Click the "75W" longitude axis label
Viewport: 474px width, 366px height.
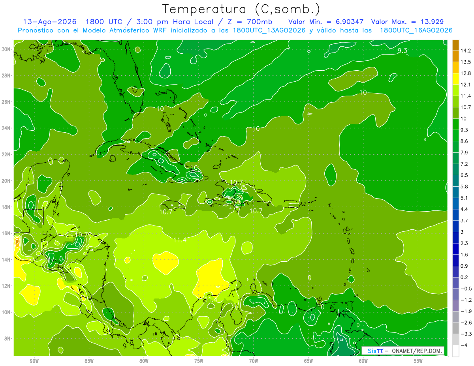point(199,361)
